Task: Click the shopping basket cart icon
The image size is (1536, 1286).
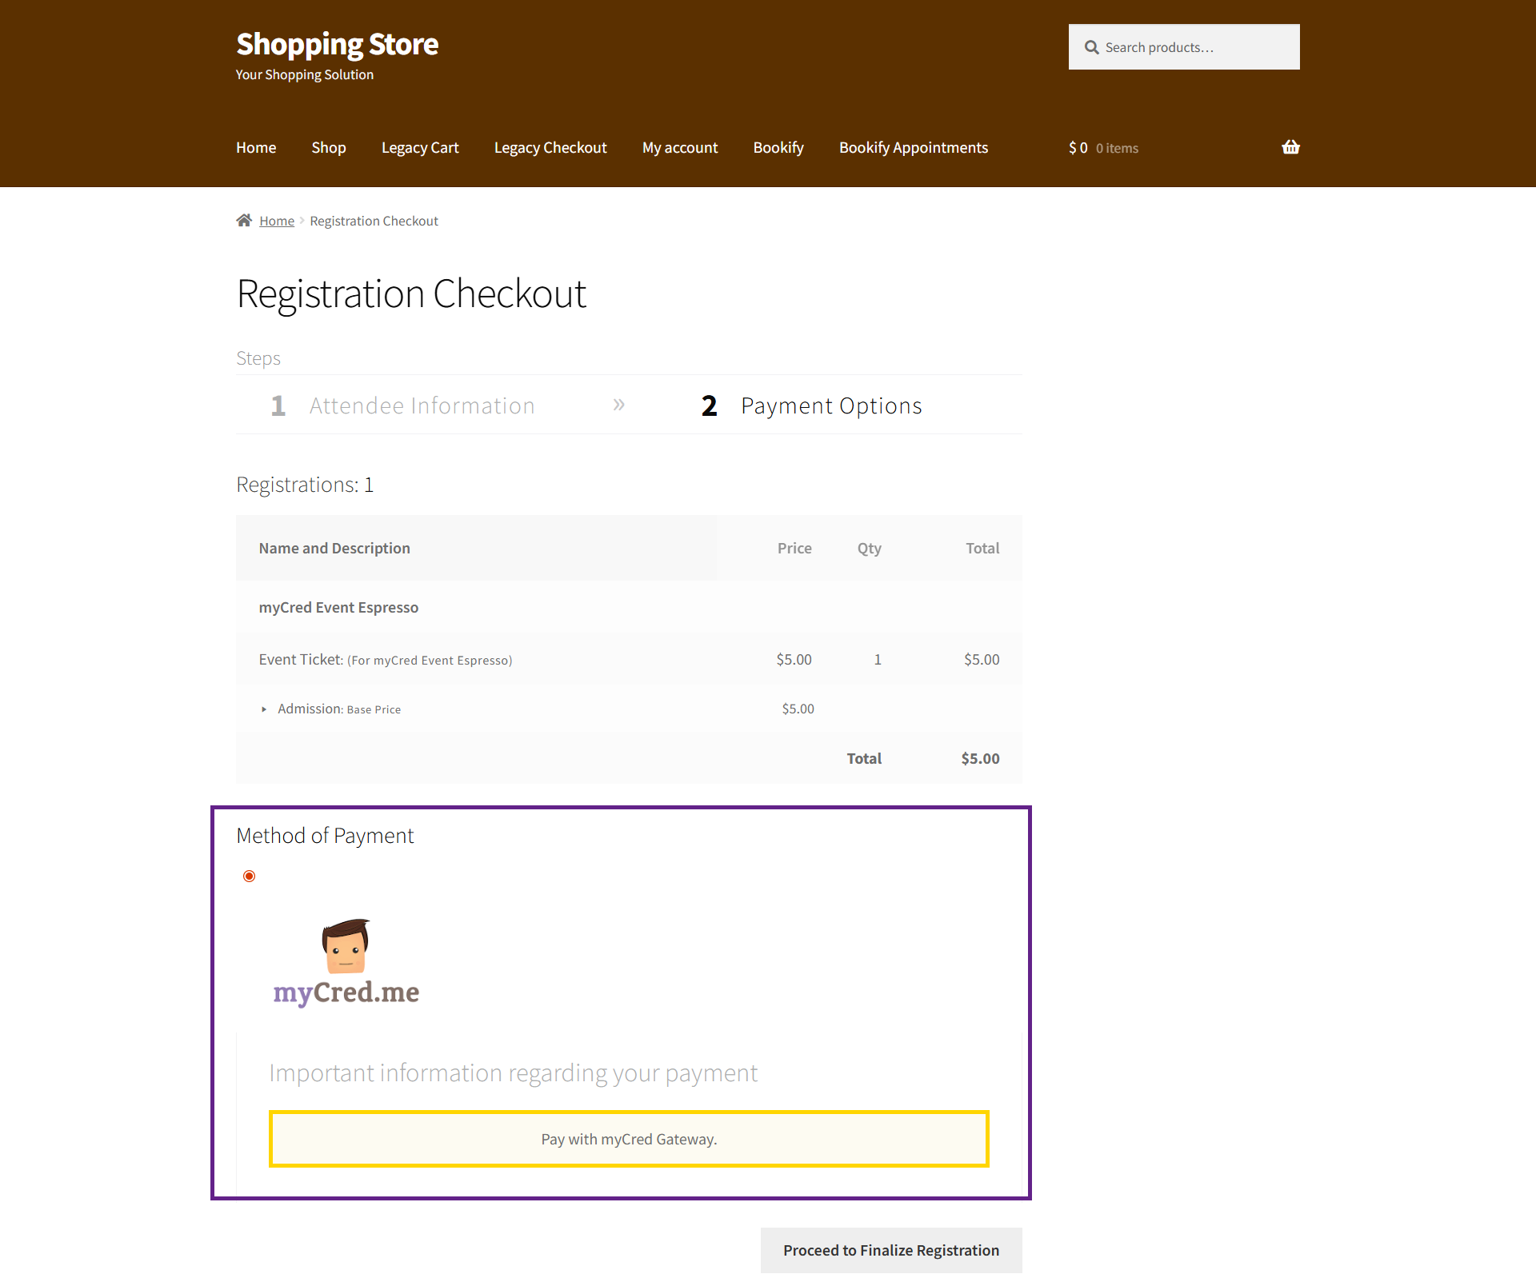Action: [x=1290, y=147]
